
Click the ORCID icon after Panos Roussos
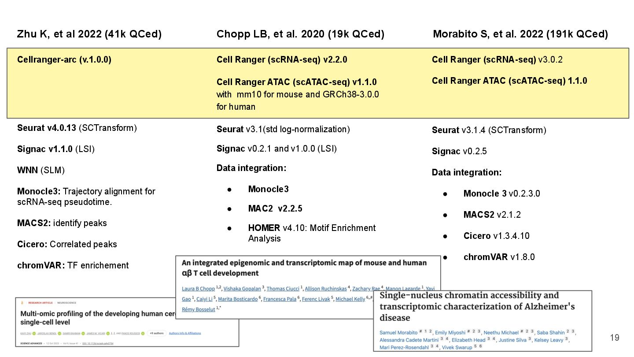[x=143, y=333]
